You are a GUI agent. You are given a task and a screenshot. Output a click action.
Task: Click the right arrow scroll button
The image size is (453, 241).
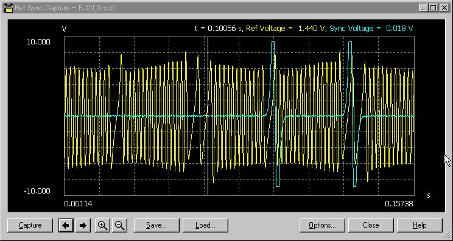coord(83,225)
